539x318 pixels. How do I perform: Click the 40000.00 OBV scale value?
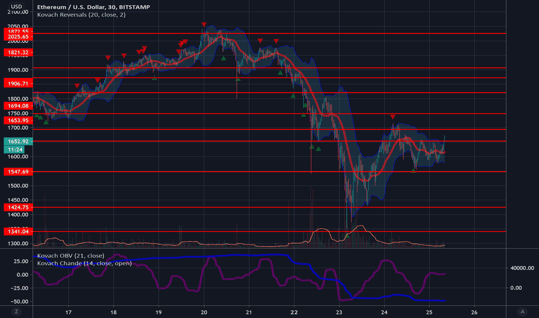tap(522, 268)
